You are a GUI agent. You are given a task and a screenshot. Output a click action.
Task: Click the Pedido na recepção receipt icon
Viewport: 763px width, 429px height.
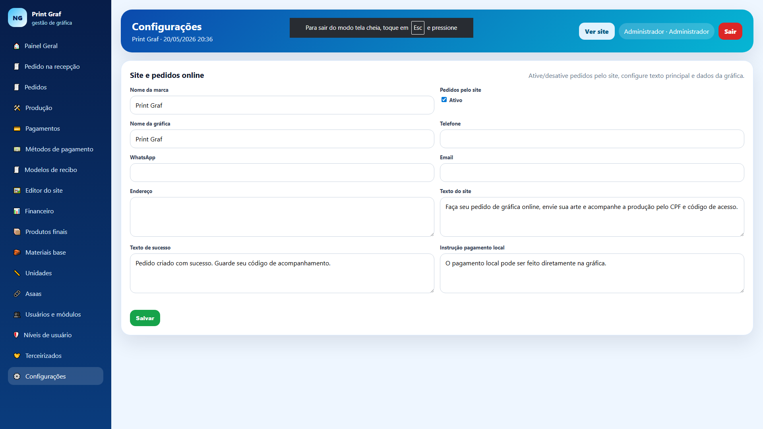pyautogui.click(x=17, y=67)
